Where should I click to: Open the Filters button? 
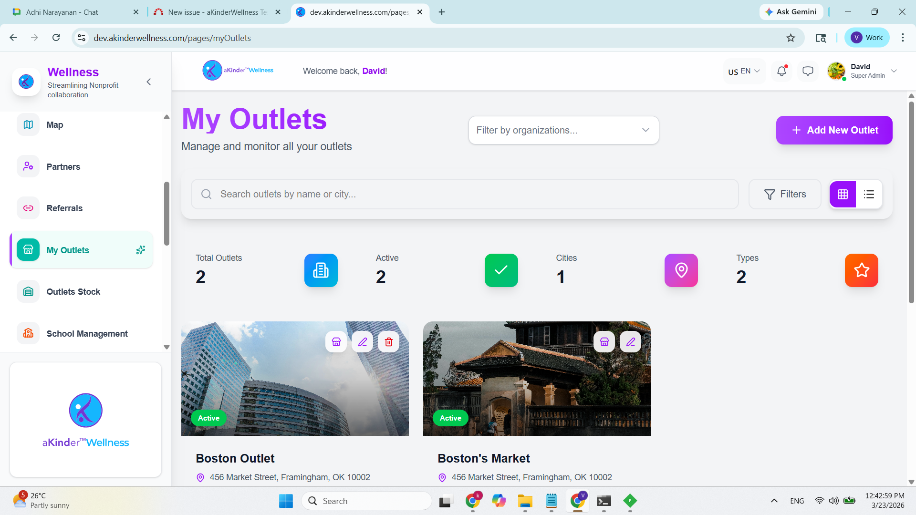[x=785, y=194]
